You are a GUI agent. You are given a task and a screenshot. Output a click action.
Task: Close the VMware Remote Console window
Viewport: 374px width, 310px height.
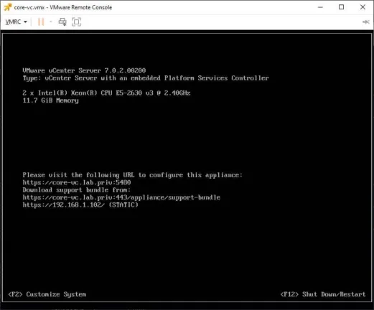click(363, 7)
